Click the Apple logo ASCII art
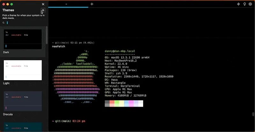 [76, 76]
